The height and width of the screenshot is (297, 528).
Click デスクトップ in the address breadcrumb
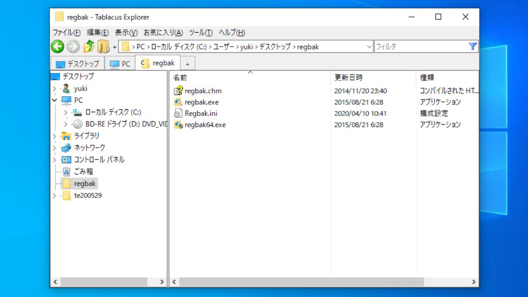click(x=275, y=47)
